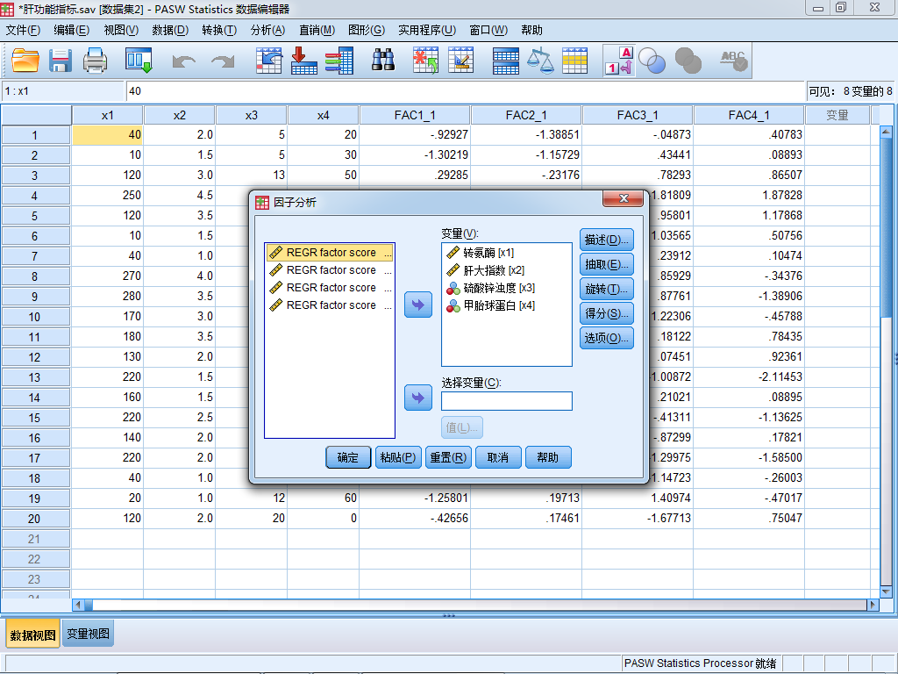
Task: Click vertical scrollbar down arrow
Action: pyautogui.click(x=886, y=592)
